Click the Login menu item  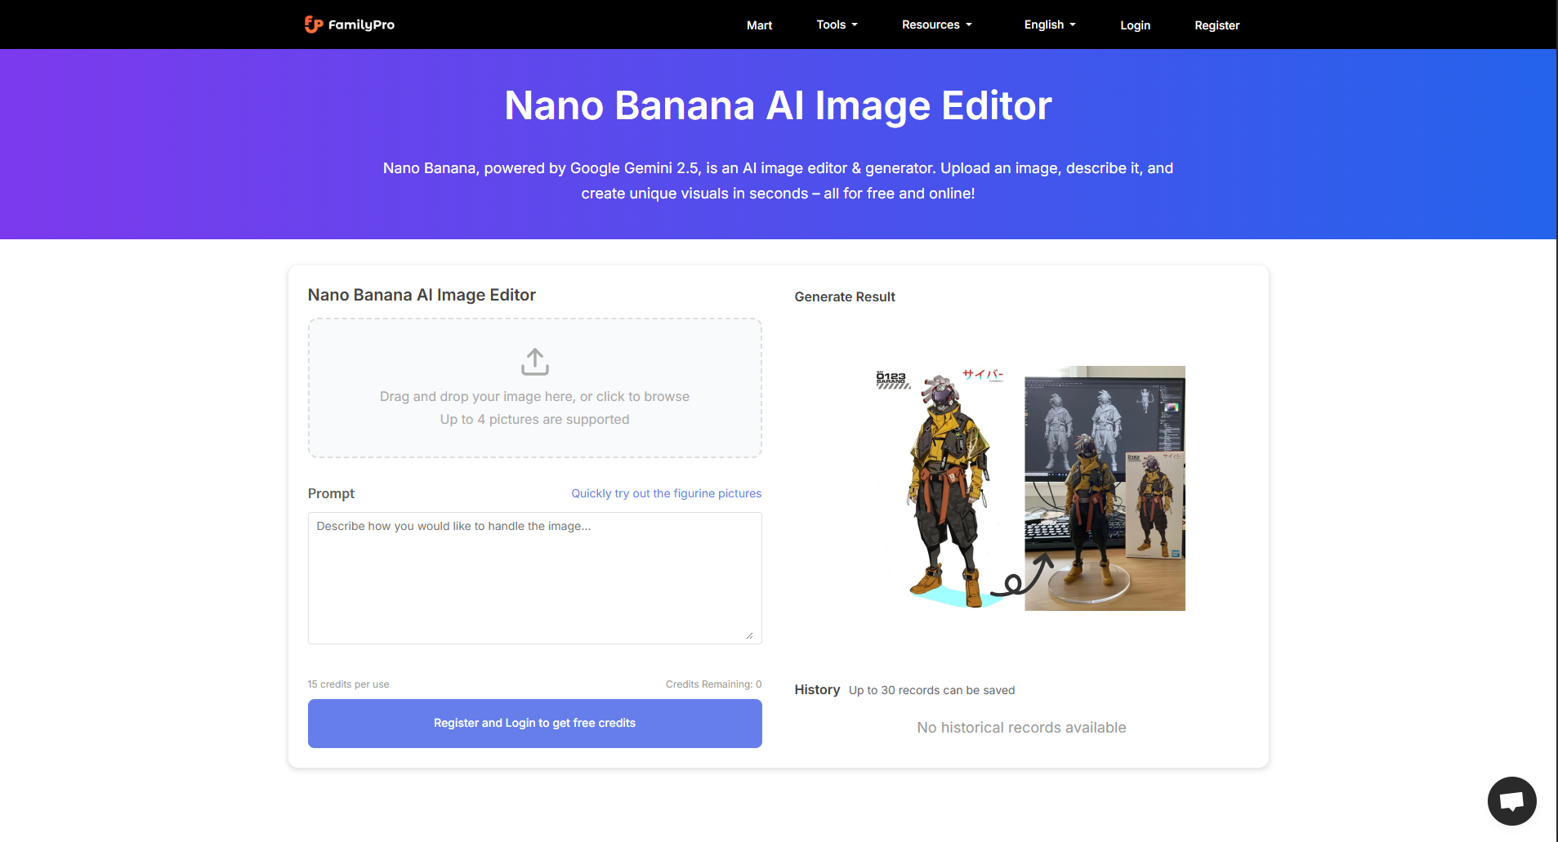coord(1135,25)
